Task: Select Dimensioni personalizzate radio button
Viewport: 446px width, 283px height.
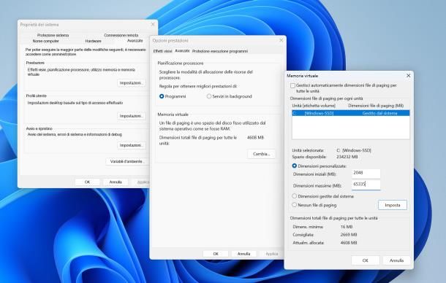Action: (x=295, y=166)
